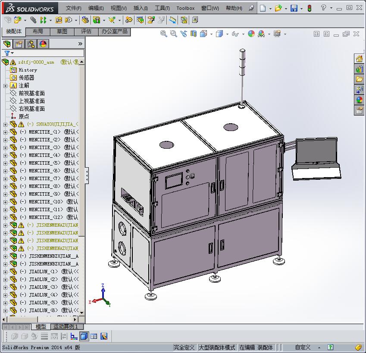Toggle the table view icon in bottom toolbar
Viewport: 366px width, 353px height.
point(94,336)
